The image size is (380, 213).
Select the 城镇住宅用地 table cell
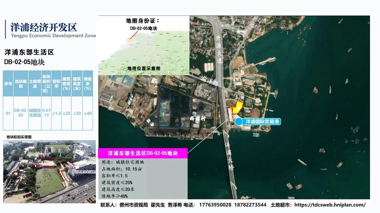35,113
